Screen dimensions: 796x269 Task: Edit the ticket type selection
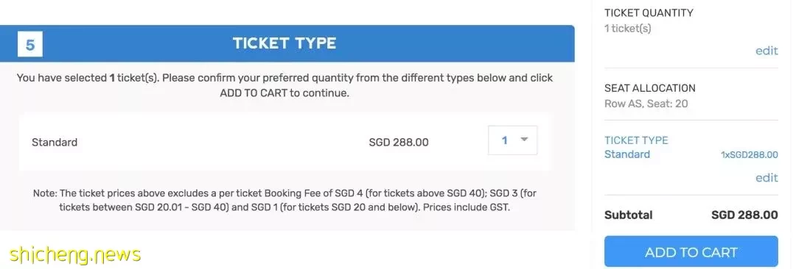pyautogui.click(x=767, y=178)
